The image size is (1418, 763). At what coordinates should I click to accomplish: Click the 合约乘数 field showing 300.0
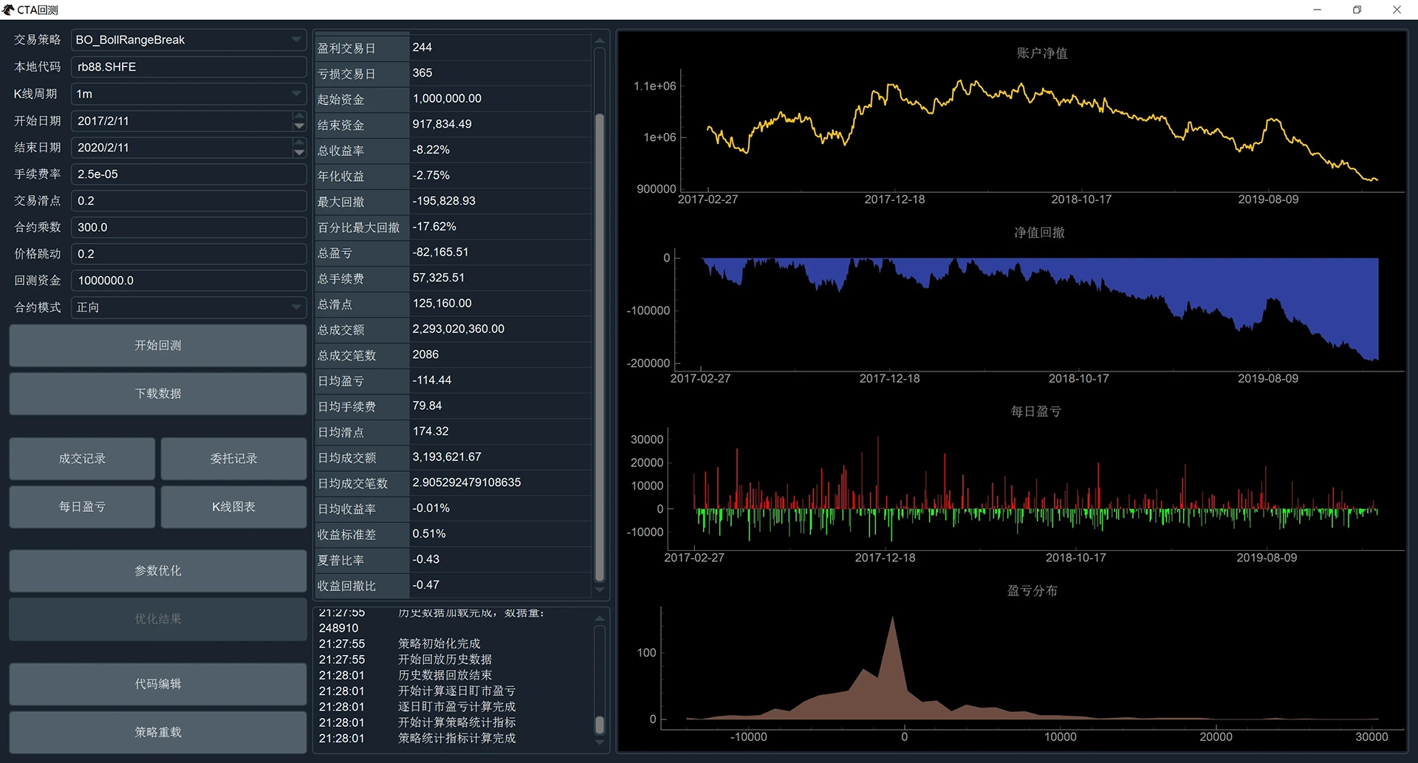pos(188,227)
